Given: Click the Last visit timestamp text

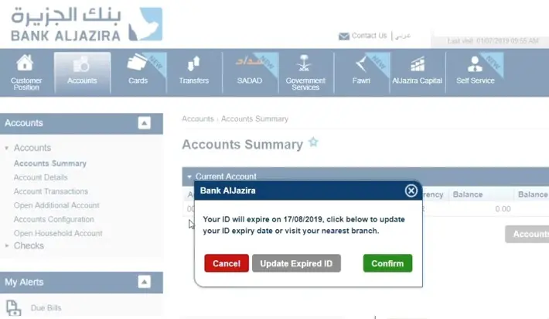Looking at the screenshot, I should pos(493,41).
